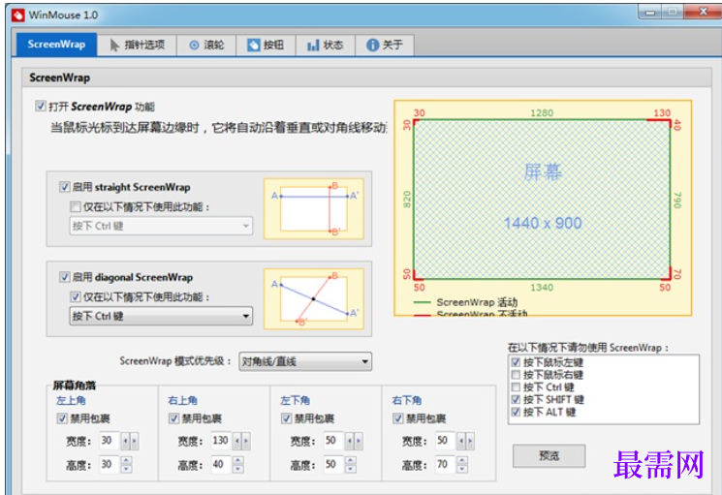This screenshot has height=495, width=722.
Task: Decrease 左下角 高度 with down arrow
Action: [x=351, y=469]
